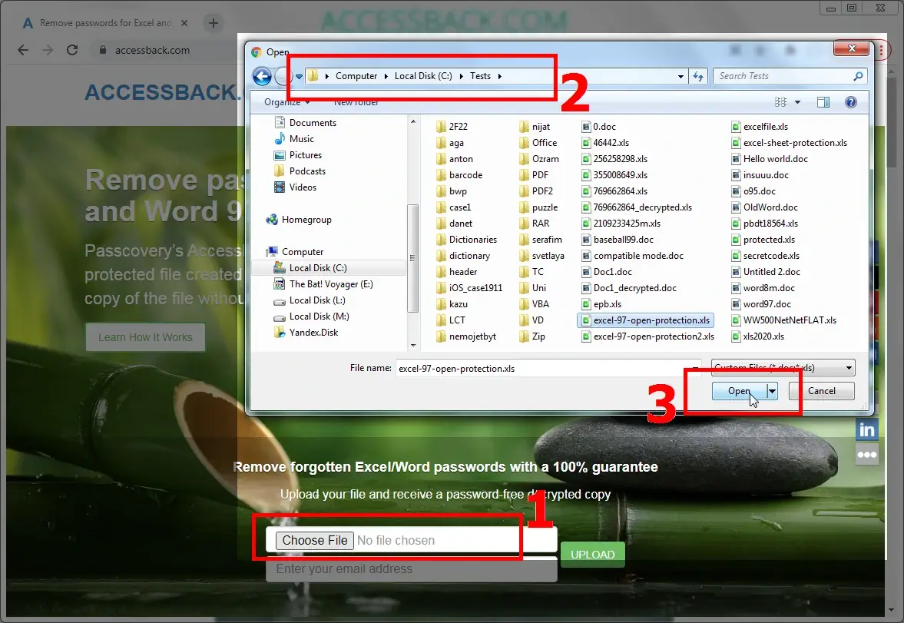Click Computer in the address breadcrumb
904x623 pixels.
(356, 76)
